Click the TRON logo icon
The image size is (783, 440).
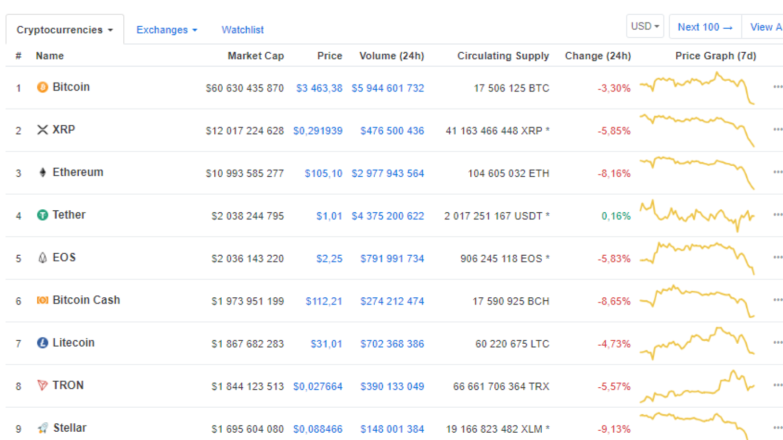(x=43, y=385)
